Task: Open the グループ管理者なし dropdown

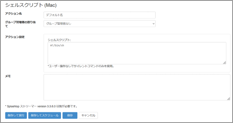Action: click(99, 24)
